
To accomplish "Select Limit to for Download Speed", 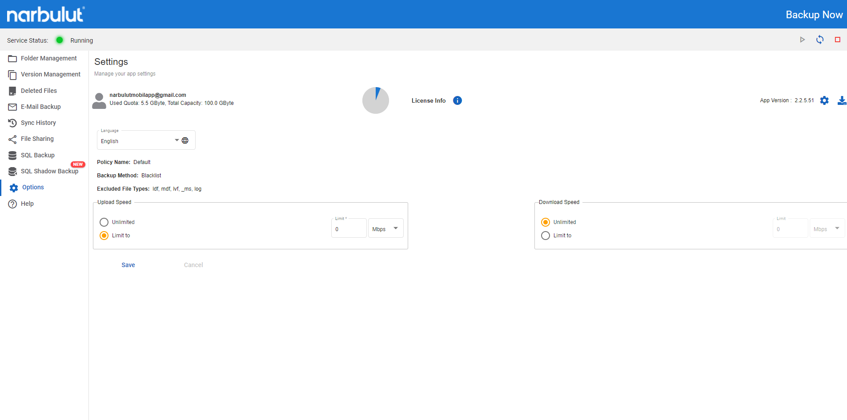I will [546, 236].
